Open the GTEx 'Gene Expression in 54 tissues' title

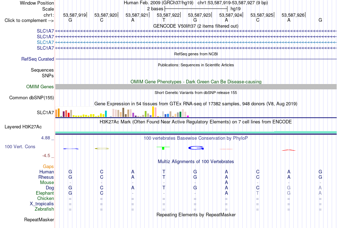pyautogui.click(x=196, y=104)
